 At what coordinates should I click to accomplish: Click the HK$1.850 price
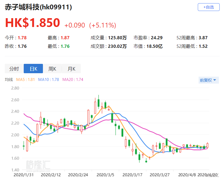point(33,23)
